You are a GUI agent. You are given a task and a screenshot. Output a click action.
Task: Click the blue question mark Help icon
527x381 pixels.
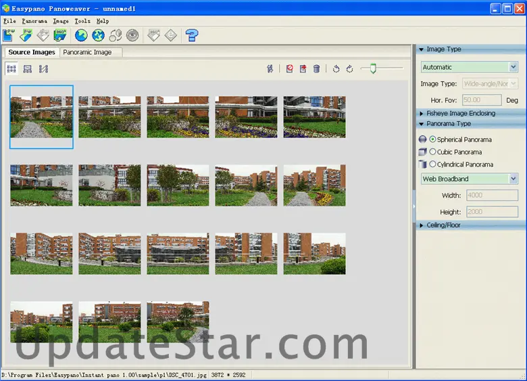click(192, 35)
